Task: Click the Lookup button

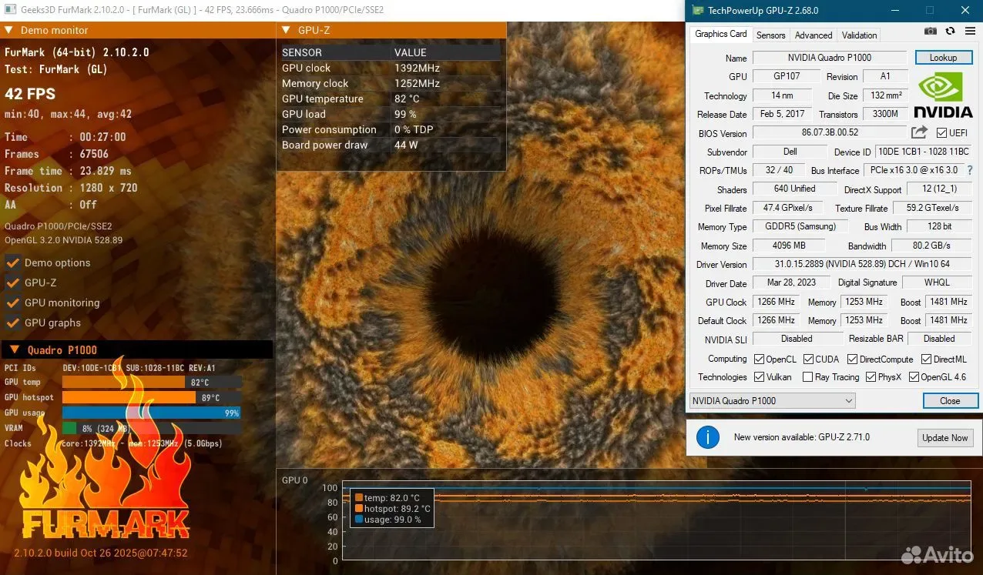Action: click(943, 58)
